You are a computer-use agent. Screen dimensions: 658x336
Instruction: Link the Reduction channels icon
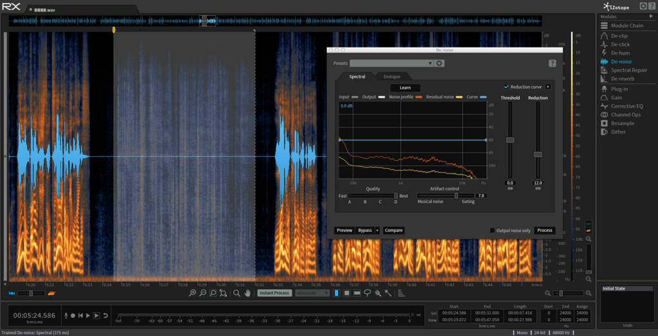coord(538,189)
